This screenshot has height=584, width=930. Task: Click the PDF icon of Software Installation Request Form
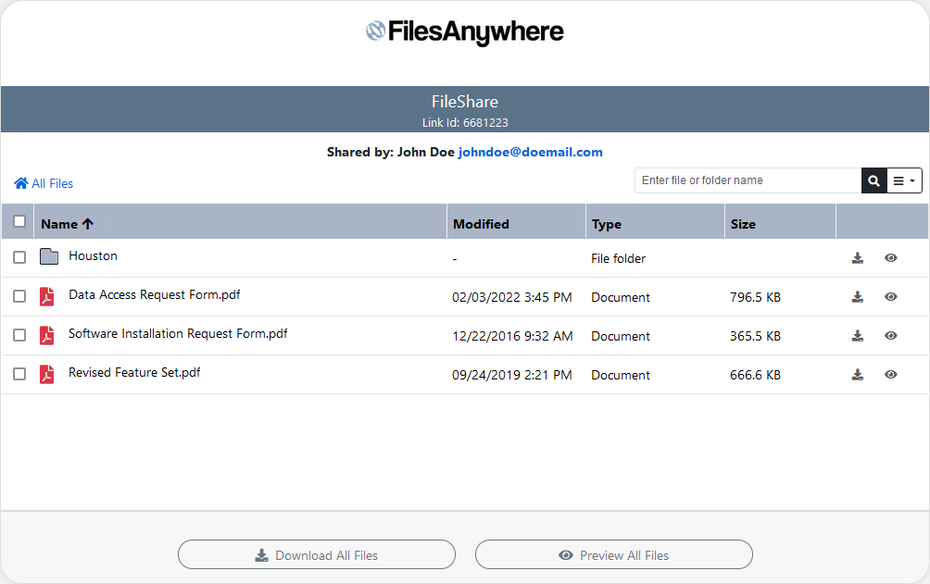click(x=47, y=335)
